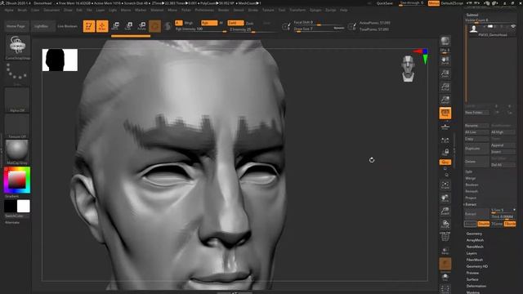Open the Preferences menu
Image resolution: width=523 pixels, height=294 pixels.
[204, 10]
